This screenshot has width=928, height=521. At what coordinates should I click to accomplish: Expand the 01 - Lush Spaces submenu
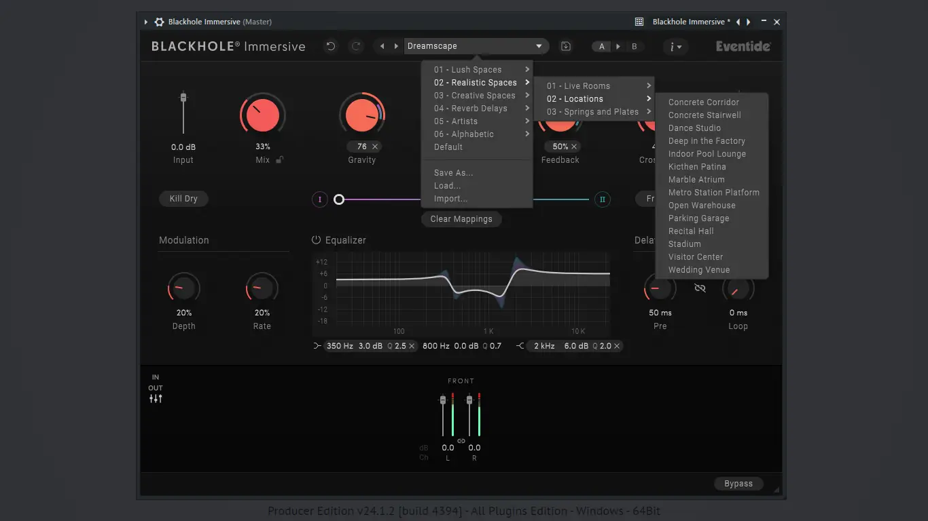477,70
